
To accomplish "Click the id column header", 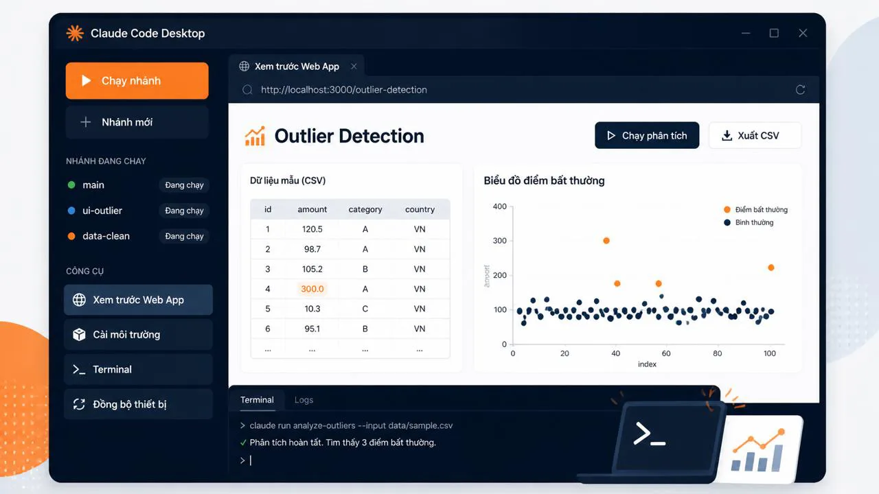I will point(268,209).
